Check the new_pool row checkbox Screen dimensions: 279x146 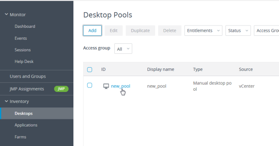(x=90, y=85)
